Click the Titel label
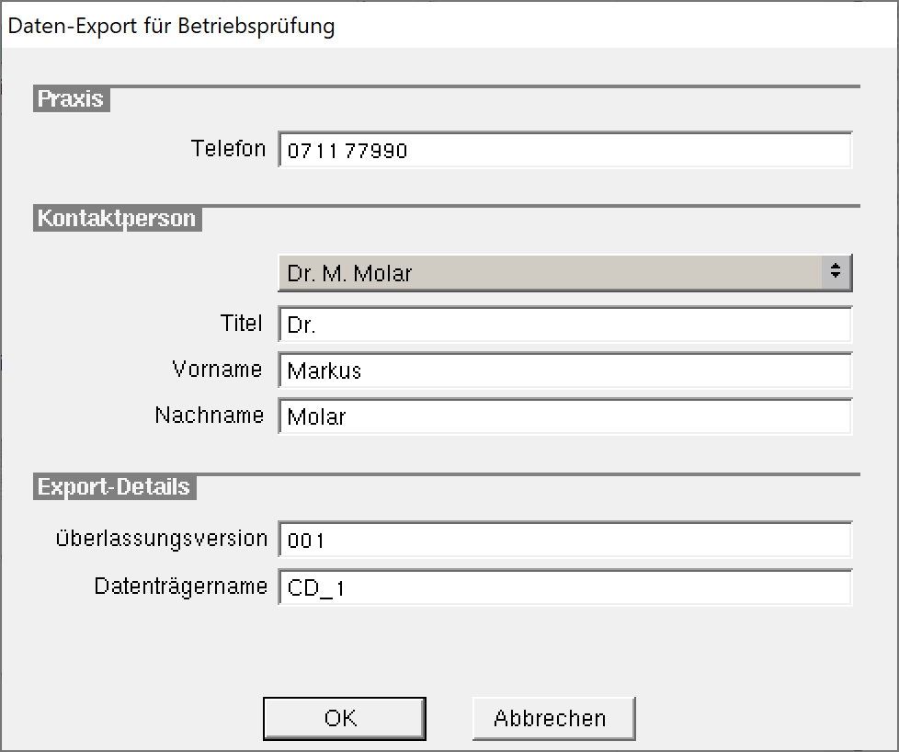 (x=242, y=323)
